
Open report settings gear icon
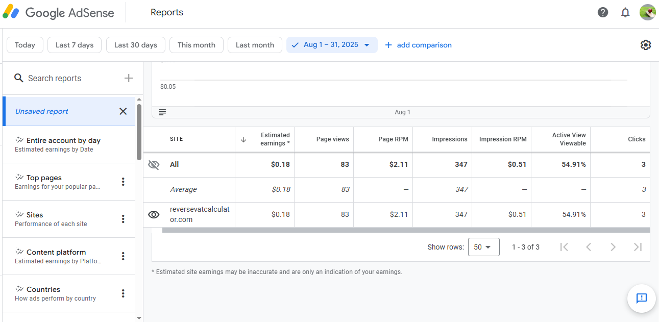[x=646, y=45]
